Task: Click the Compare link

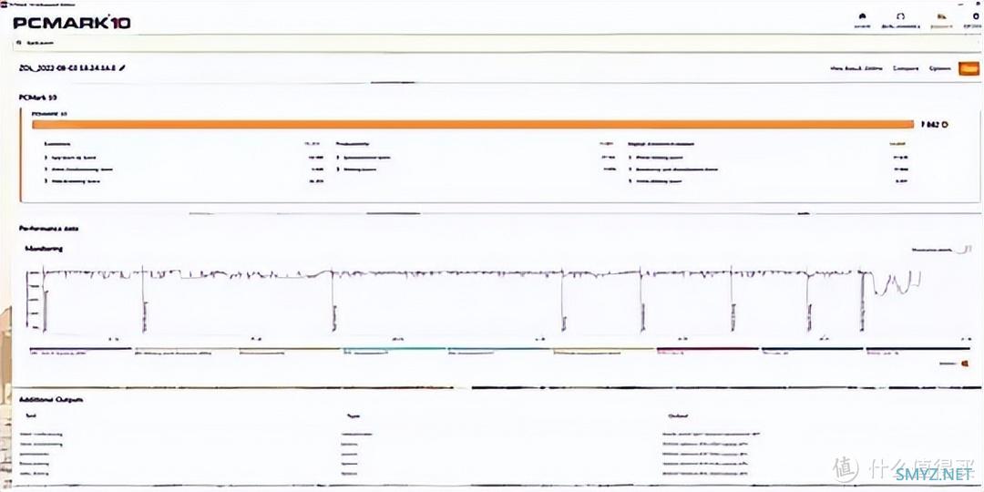Action: coord(906,68)
